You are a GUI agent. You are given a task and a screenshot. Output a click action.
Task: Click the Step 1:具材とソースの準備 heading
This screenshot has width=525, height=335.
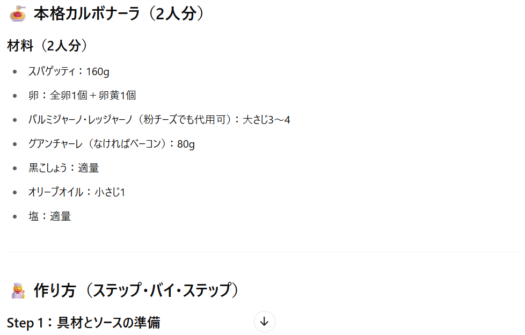click(x=83, y=323)
